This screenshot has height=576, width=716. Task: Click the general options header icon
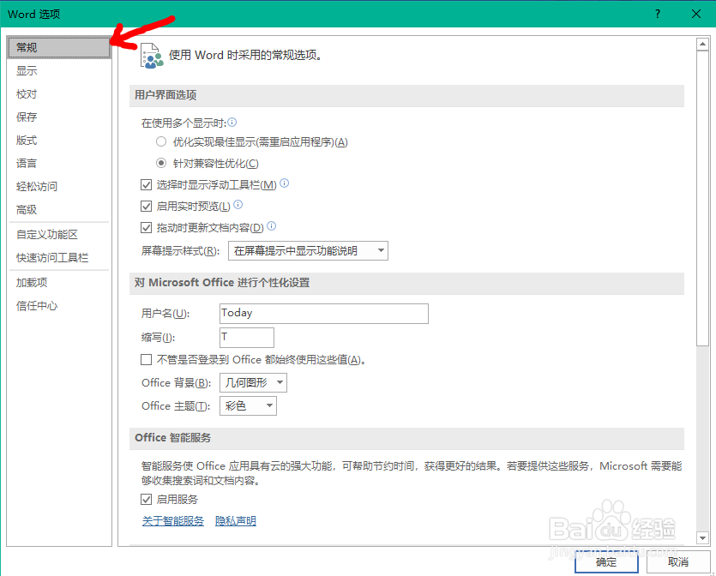(152, 56)
